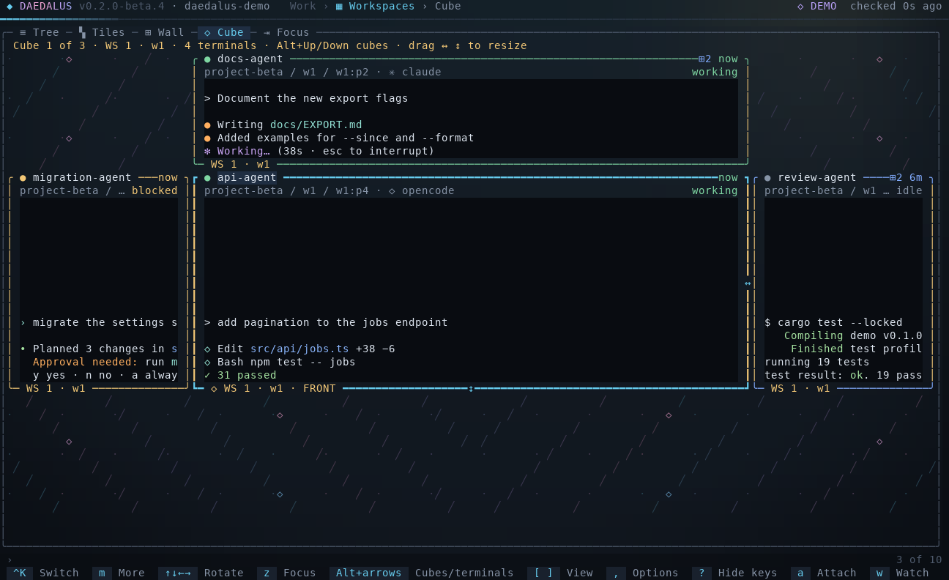Select the api-agent terminal title
Screen dimensions: 949x580
[x=247, y=177]
